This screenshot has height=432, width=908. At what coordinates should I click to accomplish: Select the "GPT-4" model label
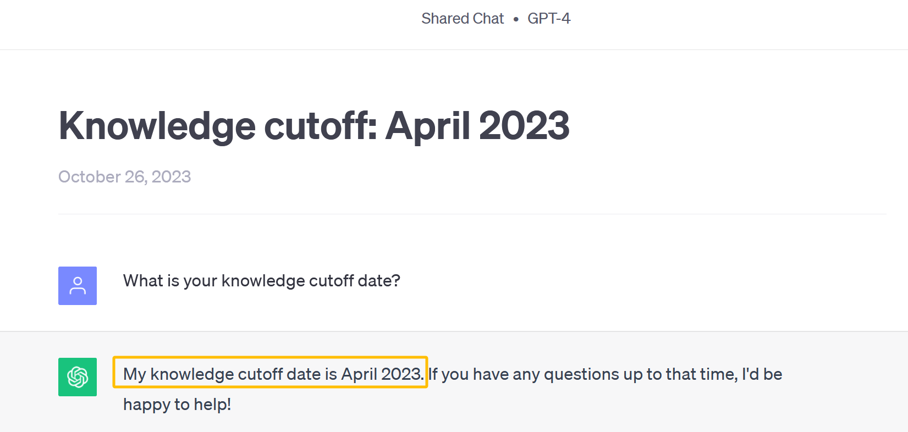(x=549, y=19)
